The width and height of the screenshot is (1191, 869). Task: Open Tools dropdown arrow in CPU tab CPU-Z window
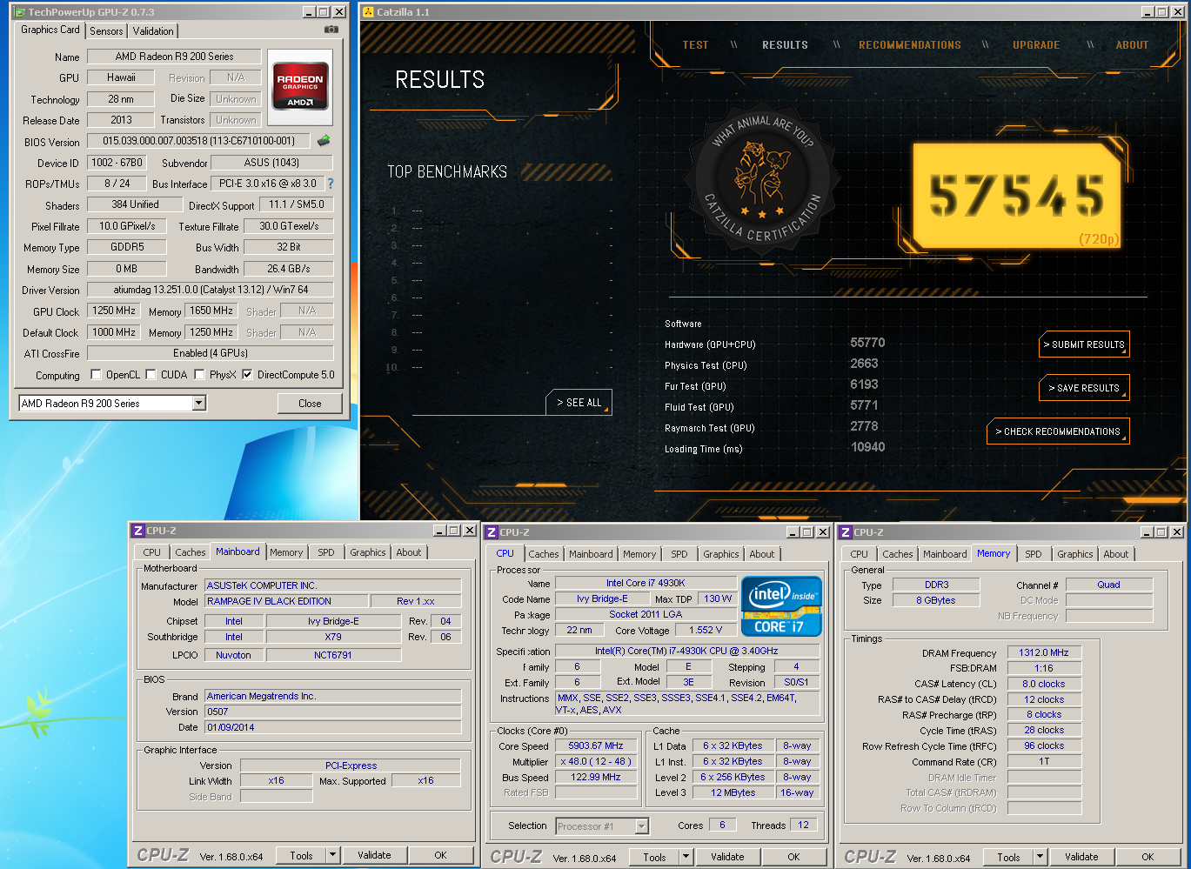686,857
